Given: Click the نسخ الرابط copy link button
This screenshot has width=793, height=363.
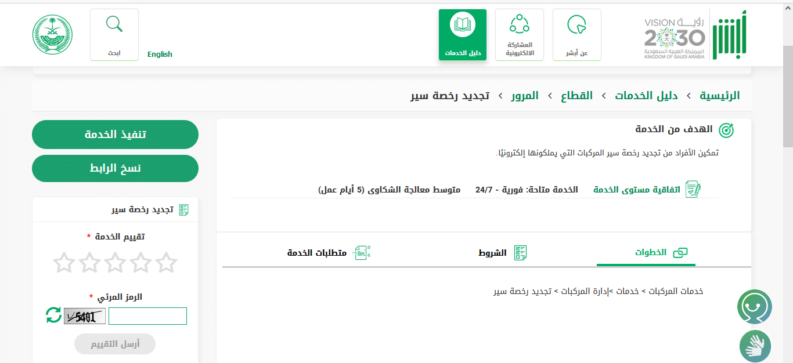Looking at the screenshot, I should [x=115, y=168].
